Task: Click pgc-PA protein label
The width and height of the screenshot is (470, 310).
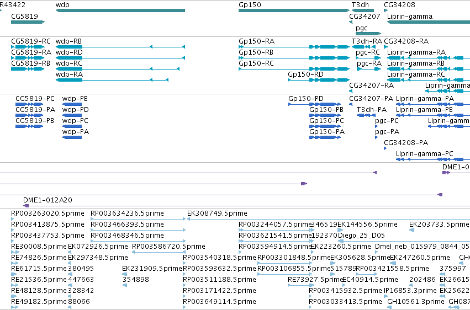Action: click(x=387, y=132)
